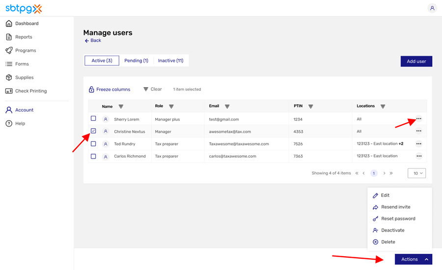
Task: Clear the table filters
Action: pos(153,89)
